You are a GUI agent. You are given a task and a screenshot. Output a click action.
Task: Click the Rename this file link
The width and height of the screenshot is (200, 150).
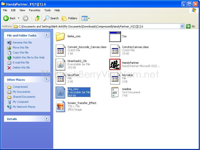click(x=22, y=42)
